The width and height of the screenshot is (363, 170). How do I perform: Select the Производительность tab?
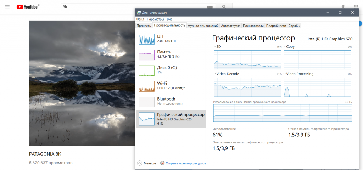169,25
